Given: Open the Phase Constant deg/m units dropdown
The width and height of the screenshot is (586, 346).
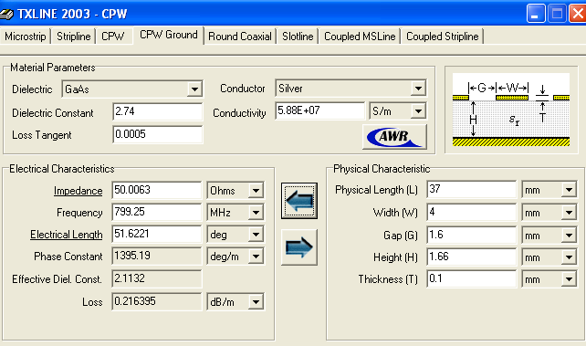Looking at the screenshot, I should [x=256, y=257].
